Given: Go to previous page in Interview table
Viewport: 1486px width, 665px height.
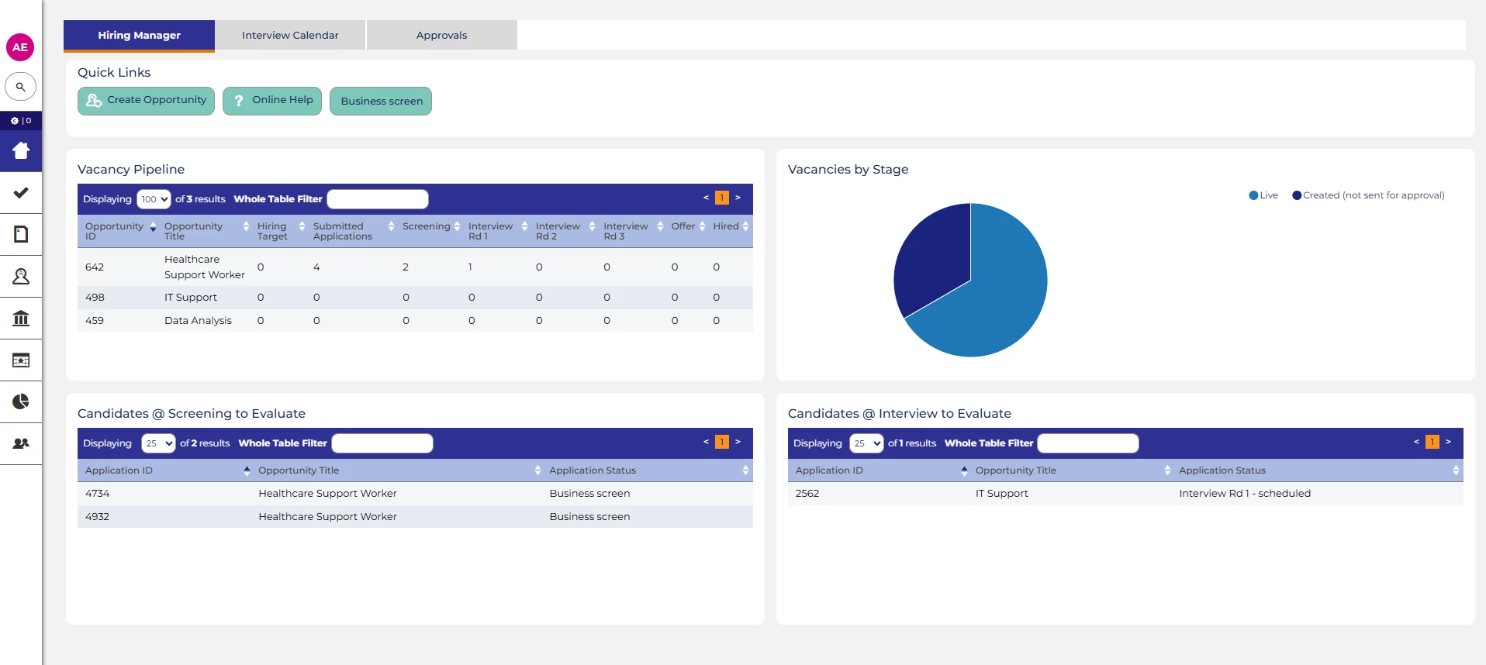Looking at the screenshot, I should (x=1416, y=442).
